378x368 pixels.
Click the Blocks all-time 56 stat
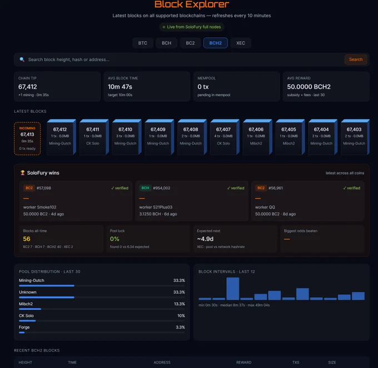click(x=61, y=238)
